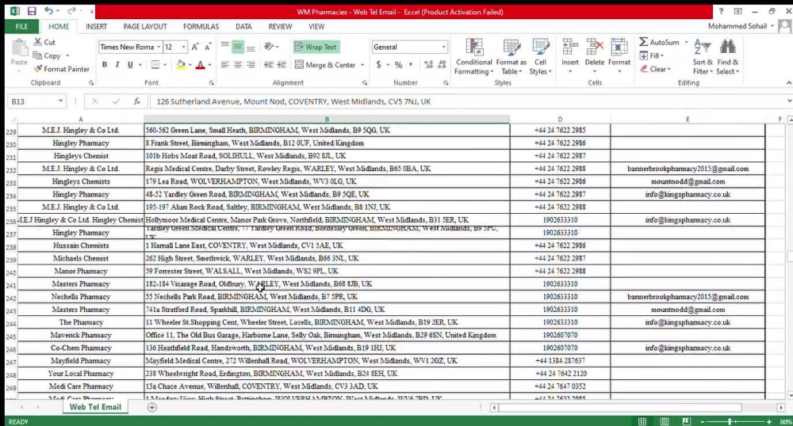793x426 pixels.
Task: Increase font size with grow font icon
Action: pyautogui.click(x=195, y=47)
